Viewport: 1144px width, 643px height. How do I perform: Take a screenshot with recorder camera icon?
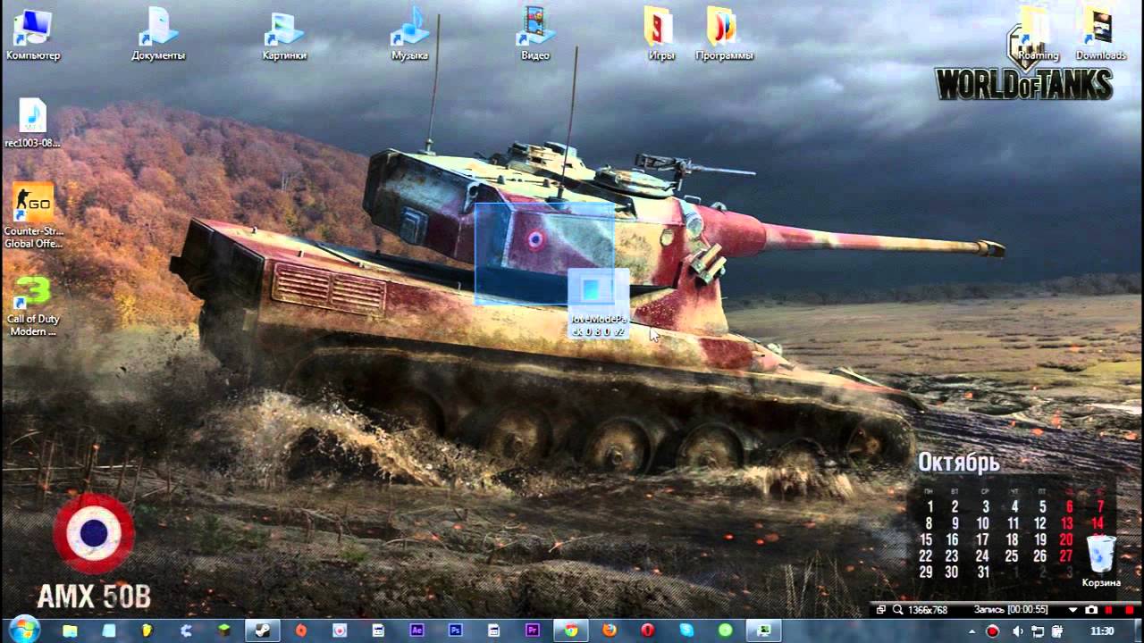tap(1091, 610)
